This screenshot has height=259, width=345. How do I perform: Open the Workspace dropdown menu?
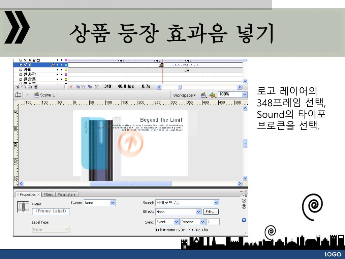(184, 95)
